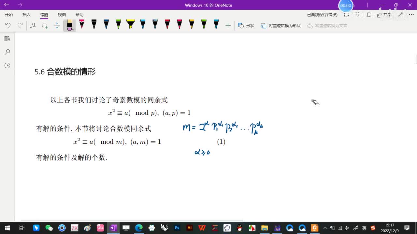417x234 pixels.
Task: Switch to the 开始 tab
Action: [9, 15]
